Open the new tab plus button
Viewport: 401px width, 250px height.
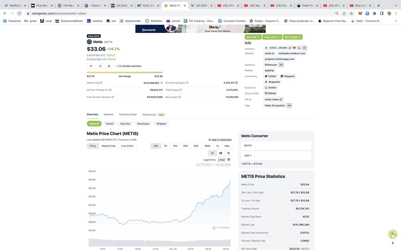click(379, 5)
